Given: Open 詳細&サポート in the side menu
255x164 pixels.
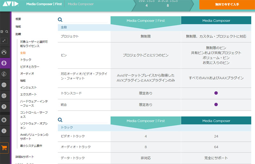Looking at the screenshot, I should [25, 157].
